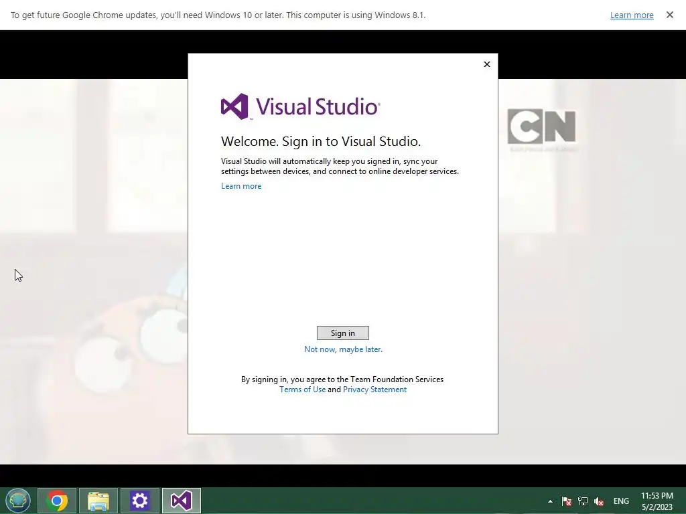Open Learn more link in Visual Studio dialog
686x514 pixels.
tap(241, 186)
